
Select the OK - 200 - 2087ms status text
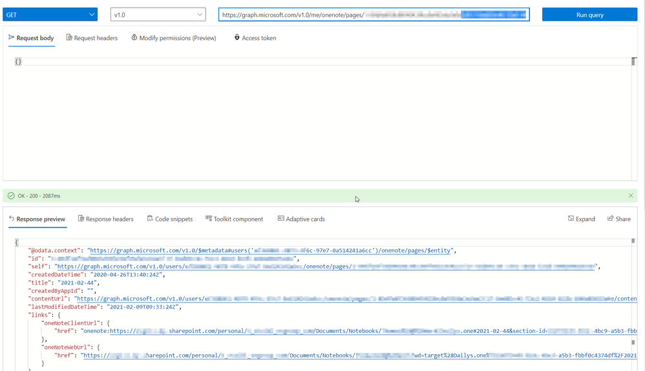click(39, 196)
